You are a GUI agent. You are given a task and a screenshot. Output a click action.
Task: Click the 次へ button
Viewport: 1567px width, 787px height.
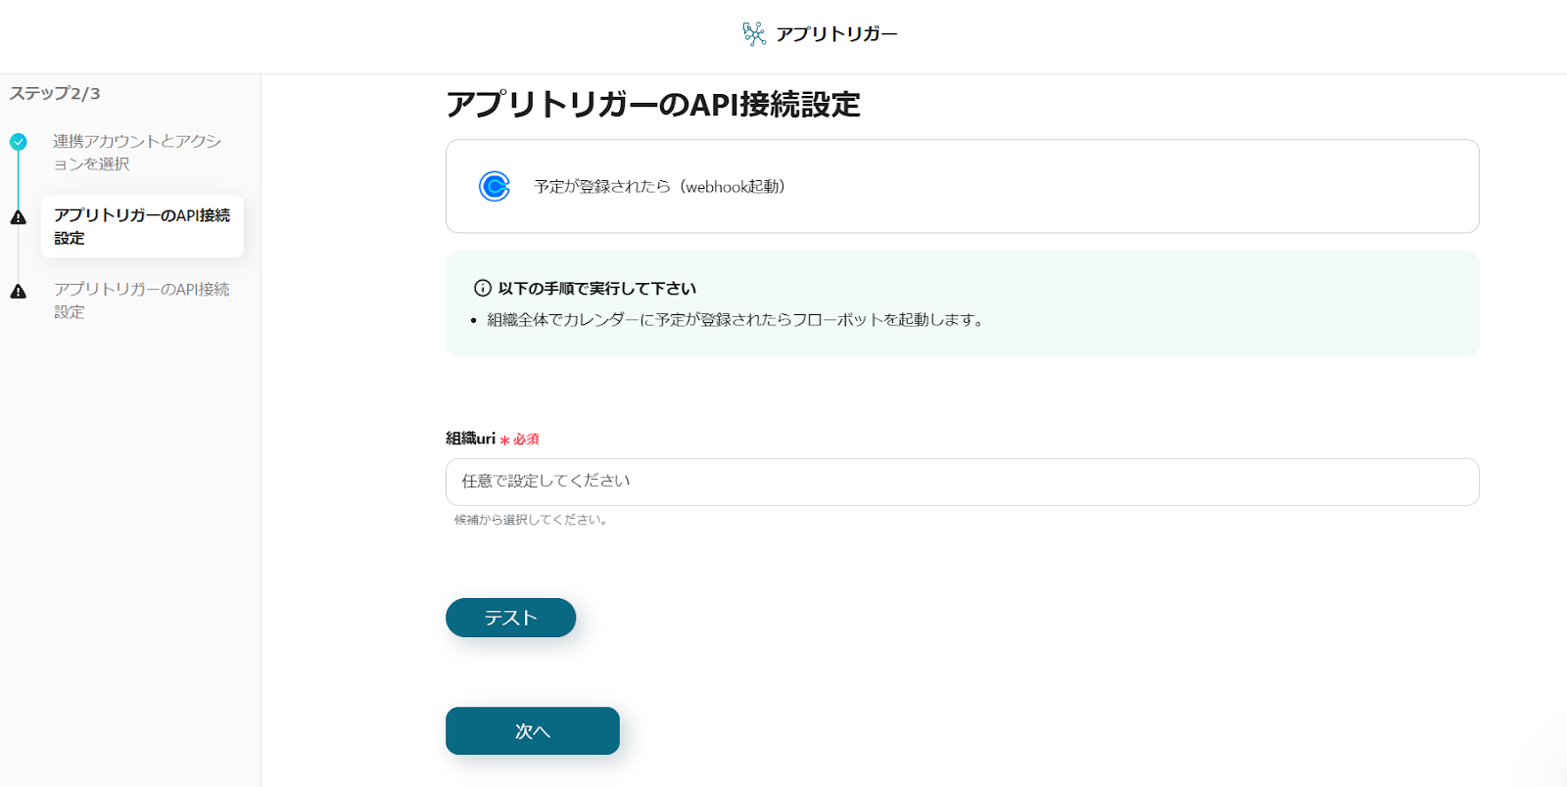pos(533,731)
